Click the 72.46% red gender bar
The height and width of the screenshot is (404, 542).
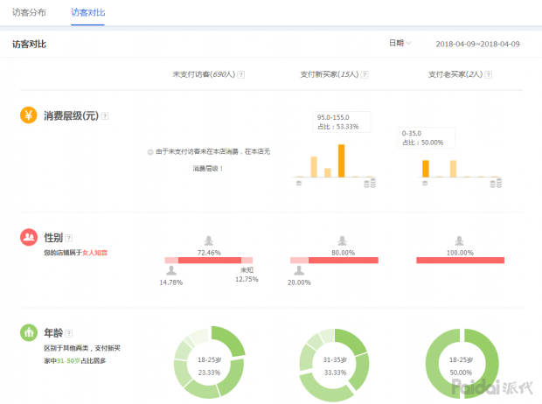(x=209, y=261)
